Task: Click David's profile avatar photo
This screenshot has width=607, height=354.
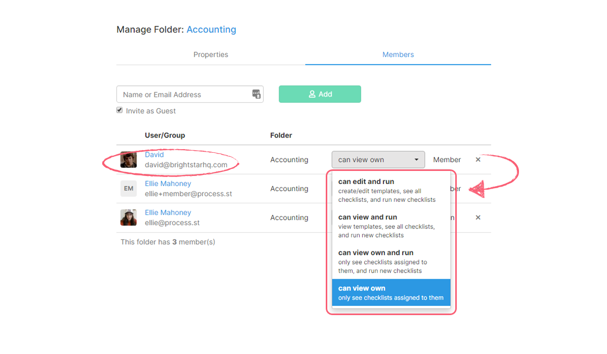Action: coord(128,160)
